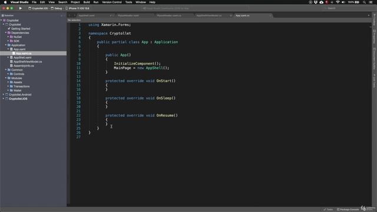
Task: Click the Cryptollet solution icon at tree root
Action: pos(4,21)
